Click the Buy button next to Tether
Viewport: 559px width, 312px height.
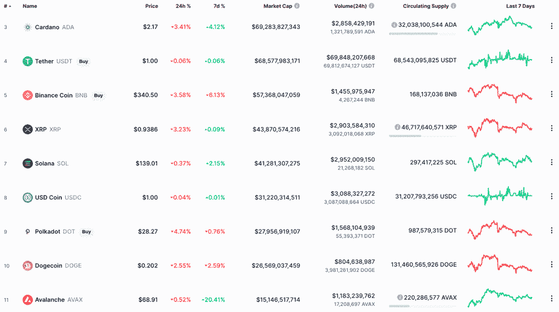[x=84, y=61]
